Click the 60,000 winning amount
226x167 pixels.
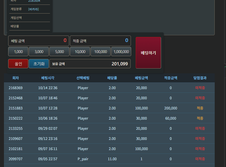[x=171, y=118]
